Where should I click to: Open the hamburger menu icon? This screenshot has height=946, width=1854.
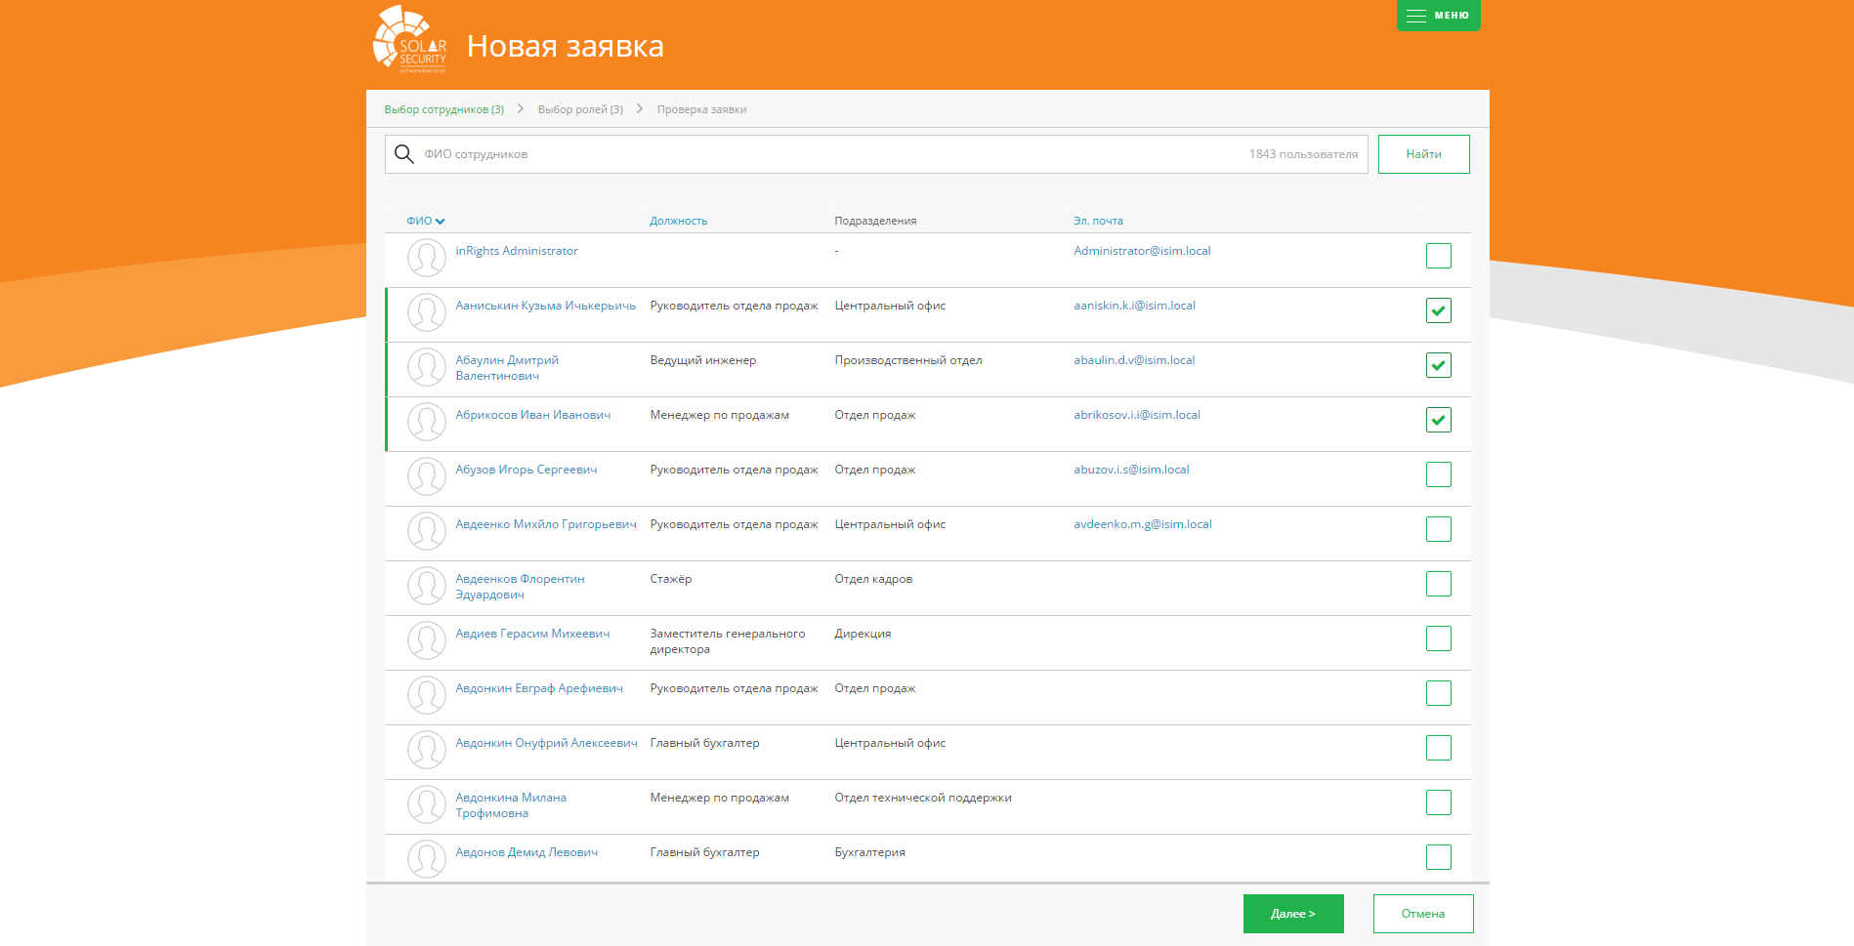(1416, 16)
